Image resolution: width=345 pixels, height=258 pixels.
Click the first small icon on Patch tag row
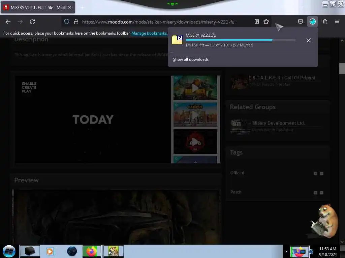click(x=315, y=192)
